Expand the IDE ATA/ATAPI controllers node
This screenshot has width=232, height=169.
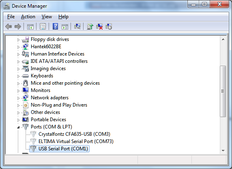tap(18, 62)
